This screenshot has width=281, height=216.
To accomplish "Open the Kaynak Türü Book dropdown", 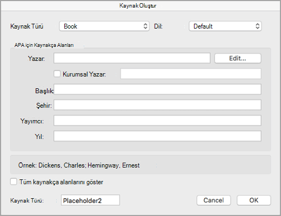I will [104, 26].
